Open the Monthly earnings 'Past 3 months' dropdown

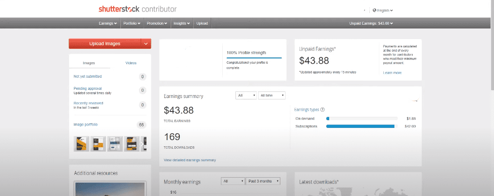(263, 181)
